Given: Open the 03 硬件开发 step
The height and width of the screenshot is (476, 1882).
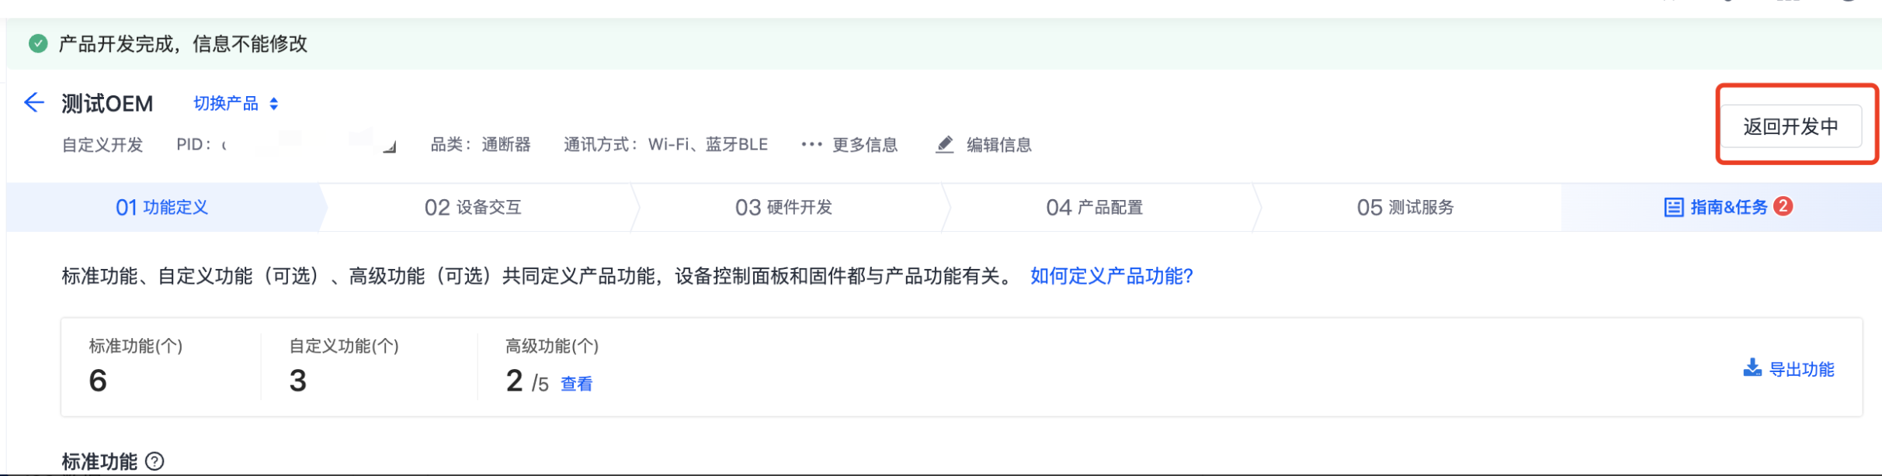Looking at the screenshot, I should pyautogui.click(x=783, y=207).
